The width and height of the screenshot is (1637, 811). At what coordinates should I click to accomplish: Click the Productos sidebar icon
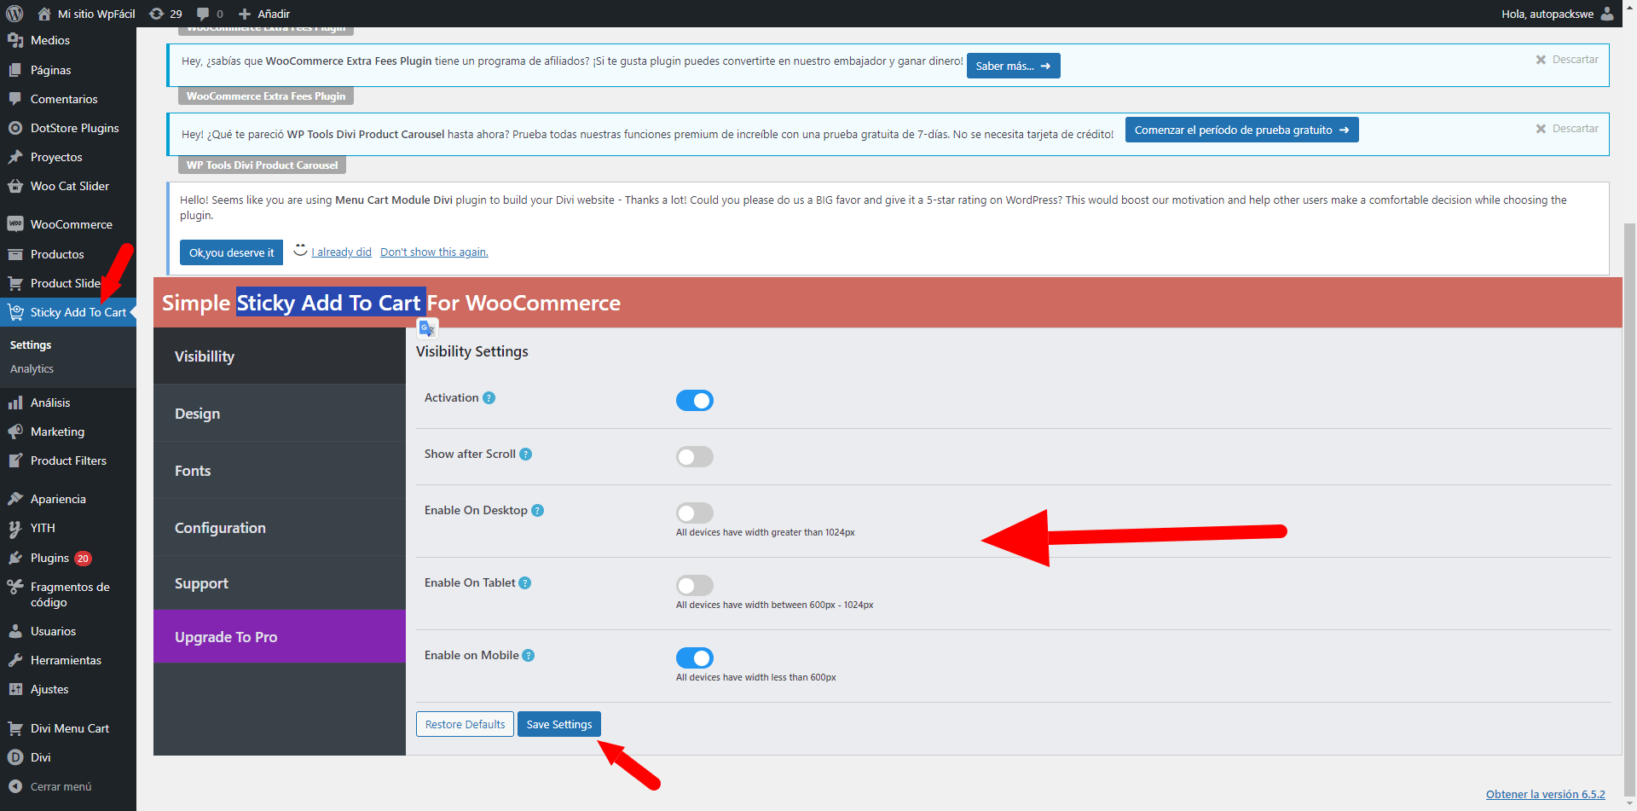[x=15, y=254]
